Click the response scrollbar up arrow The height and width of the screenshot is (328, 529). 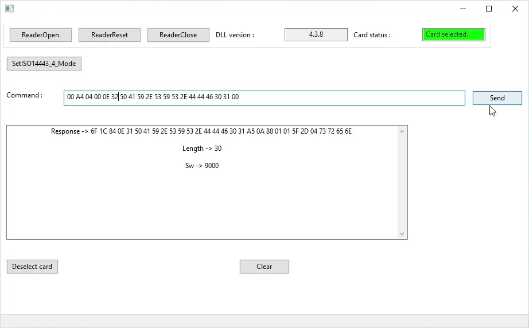click(402, 131)
